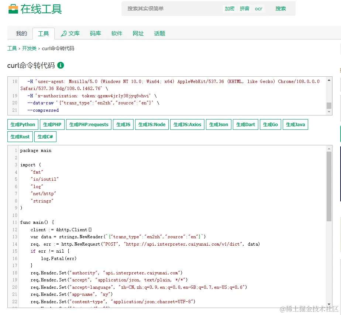Screen dimensions: 341x315
Task: Click the 工具 breadcrumb link
Action: (x=12, y=48)
